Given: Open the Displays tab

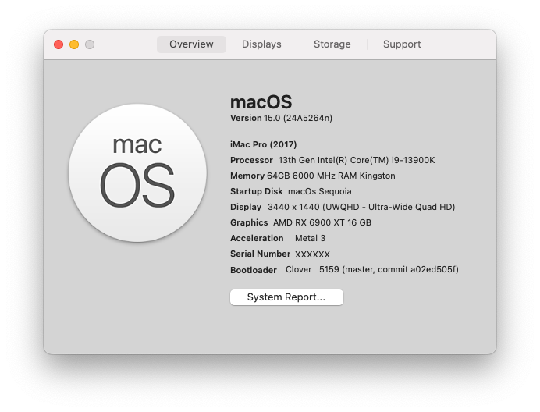Looking at the screenshot, I should pyautogui.click(x=261, y=44).
